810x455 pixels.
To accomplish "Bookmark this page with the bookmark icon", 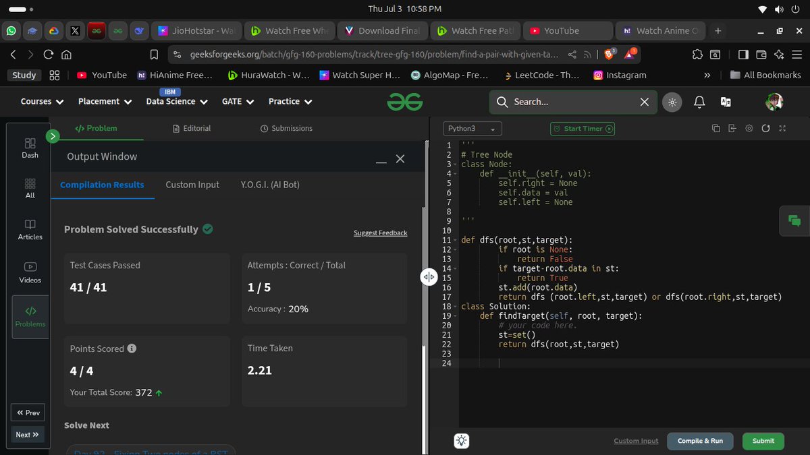I will pos(155,55).
